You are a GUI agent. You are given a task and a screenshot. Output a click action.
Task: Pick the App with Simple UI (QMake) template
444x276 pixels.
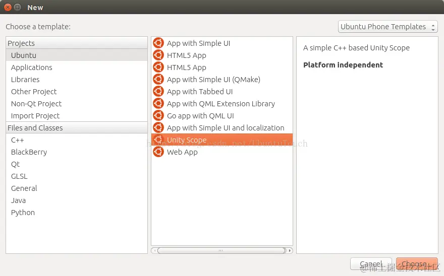pyautogui.click(x=221, y=79)
